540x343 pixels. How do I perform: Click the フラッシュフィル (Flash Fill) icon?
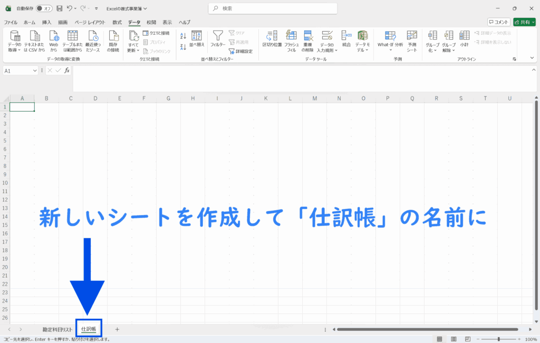[x=291, y=36]
